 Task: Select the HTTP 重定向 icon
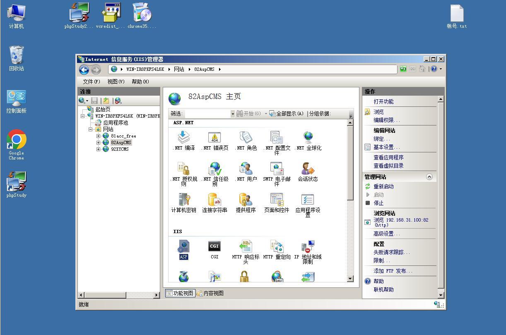point(277,250)
